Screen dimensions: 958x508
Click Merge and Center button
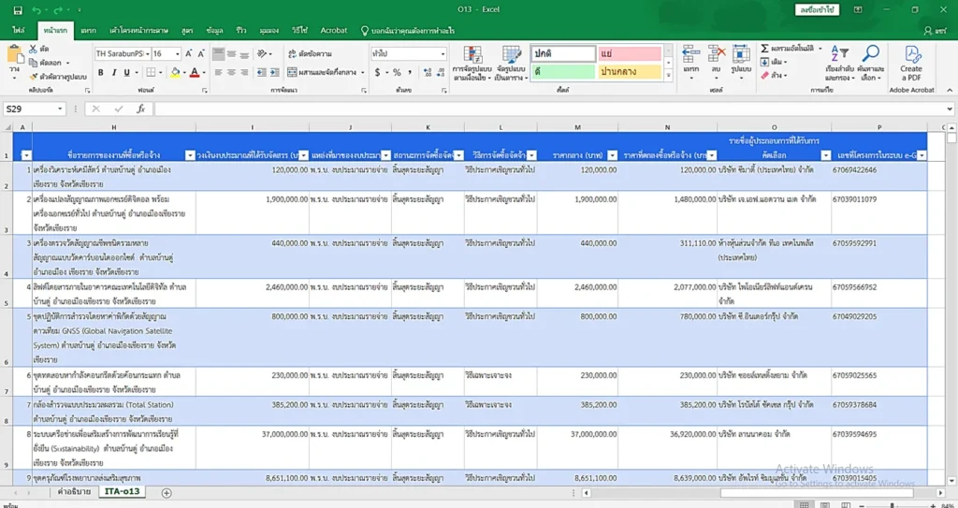[323, 72]
